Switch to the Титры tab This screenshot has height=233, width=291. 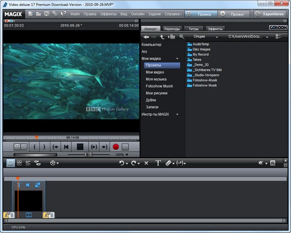(x=193, y=29)
